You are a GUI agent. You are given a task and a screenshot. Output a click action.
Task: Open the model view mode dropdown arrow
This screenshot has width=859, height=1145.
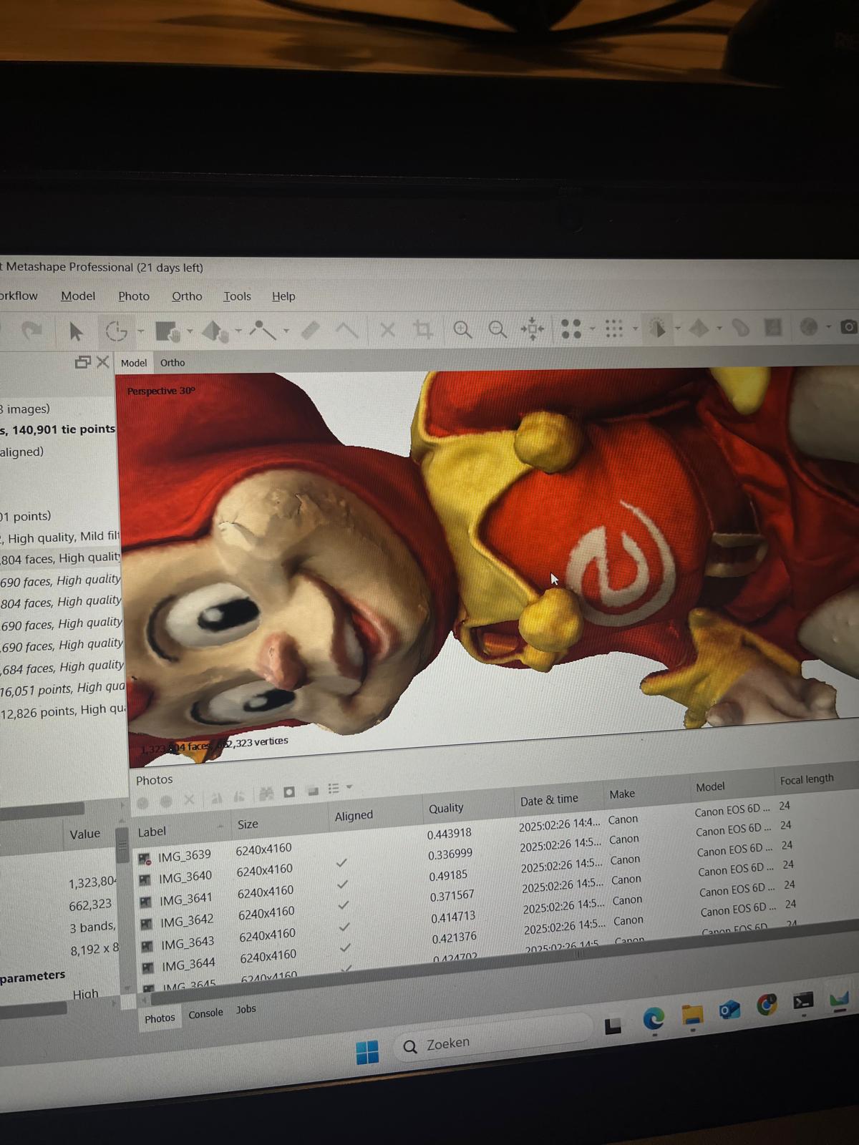click(677, 328)
